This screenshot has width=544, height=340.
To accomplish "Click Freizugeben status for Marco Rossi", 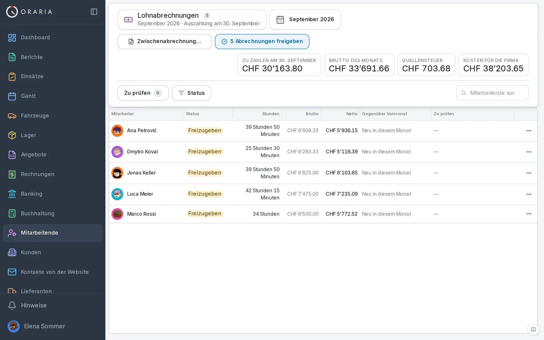I will coord(205,214).
